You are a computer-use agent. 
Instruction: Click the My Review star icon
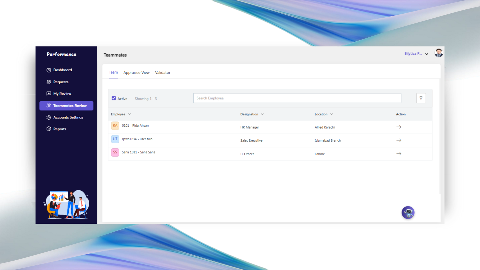(49, 93)
